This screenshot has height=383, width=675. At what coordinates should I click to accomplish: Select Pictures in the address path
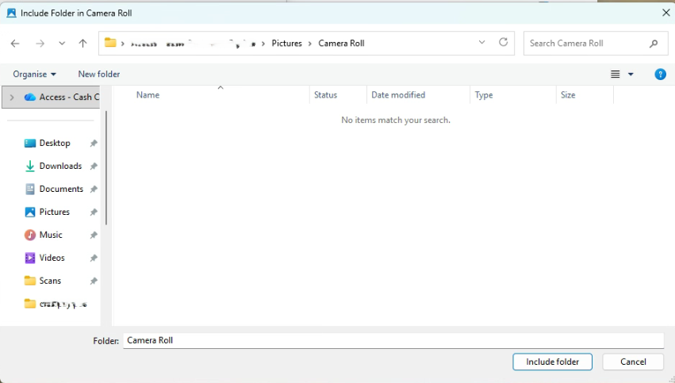(286, 44)
